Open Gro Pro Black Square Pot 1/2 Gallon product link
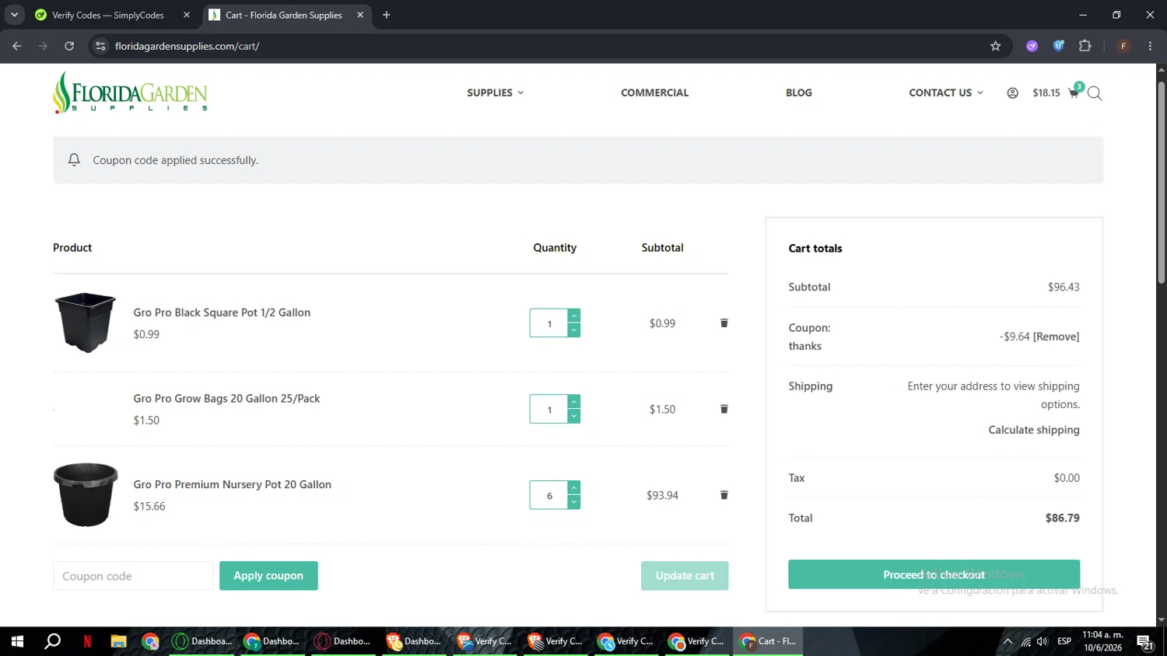Viewport: 1167px width, 656px height. [222, 312]
